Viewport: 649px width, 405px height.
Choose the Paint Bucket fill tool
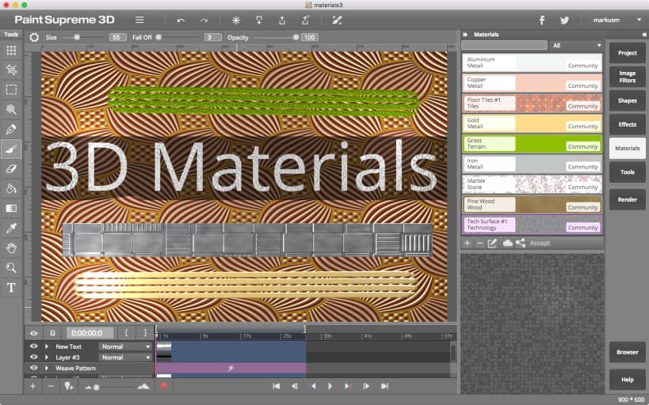coord(11,188)
